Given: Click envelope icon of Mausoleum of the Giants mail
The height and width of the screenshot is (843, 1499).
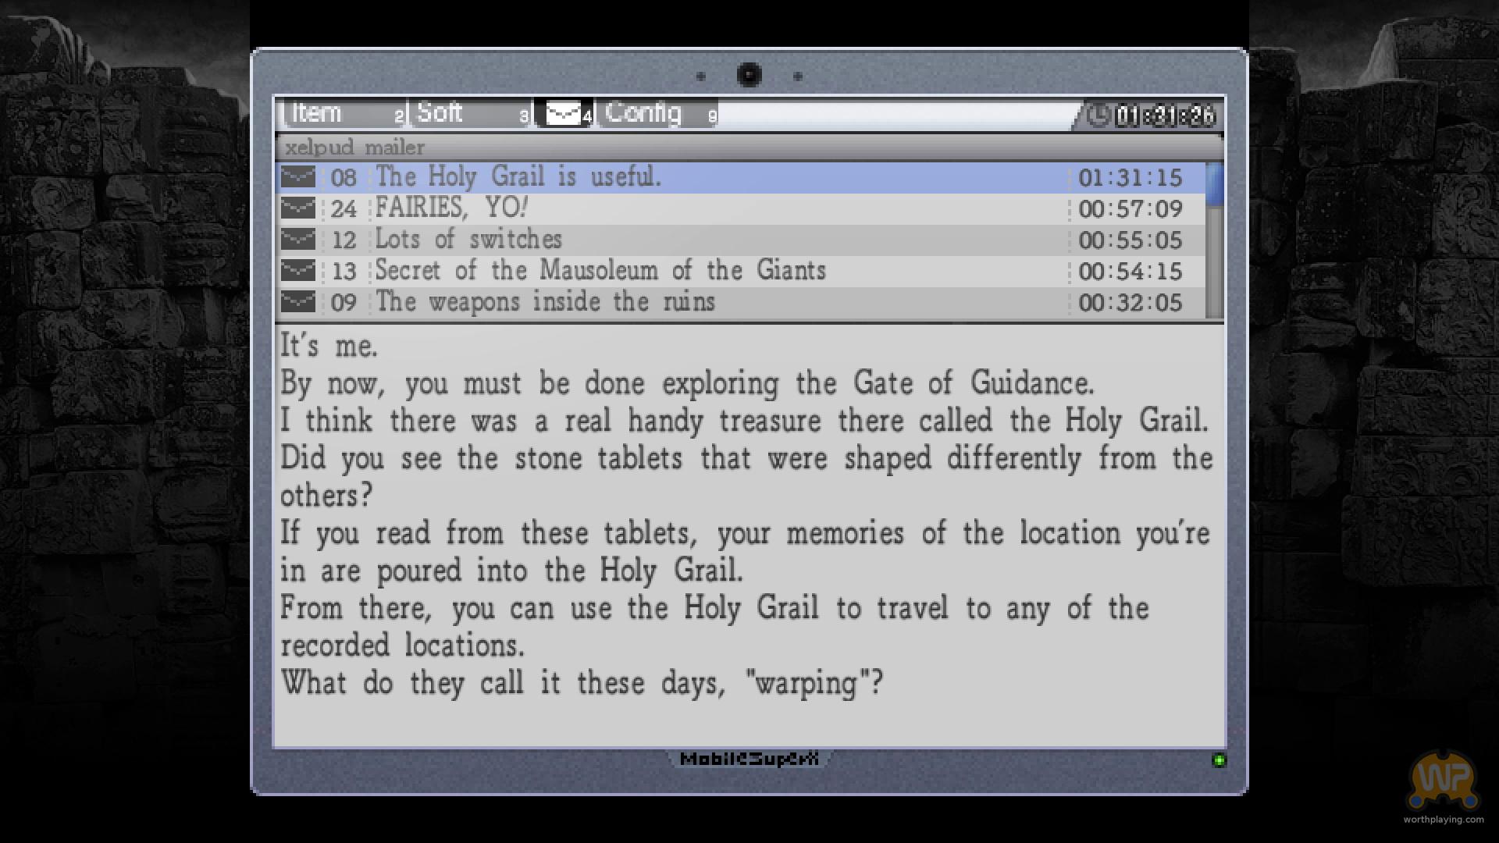Looking at the screenshot, I should point(297,271).
